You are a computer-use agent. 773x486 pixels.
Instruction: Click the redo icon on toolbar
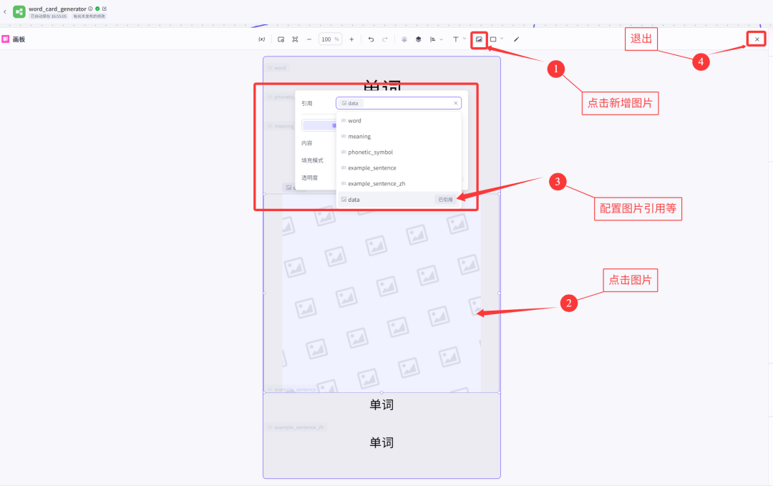(x=384, y=39)
